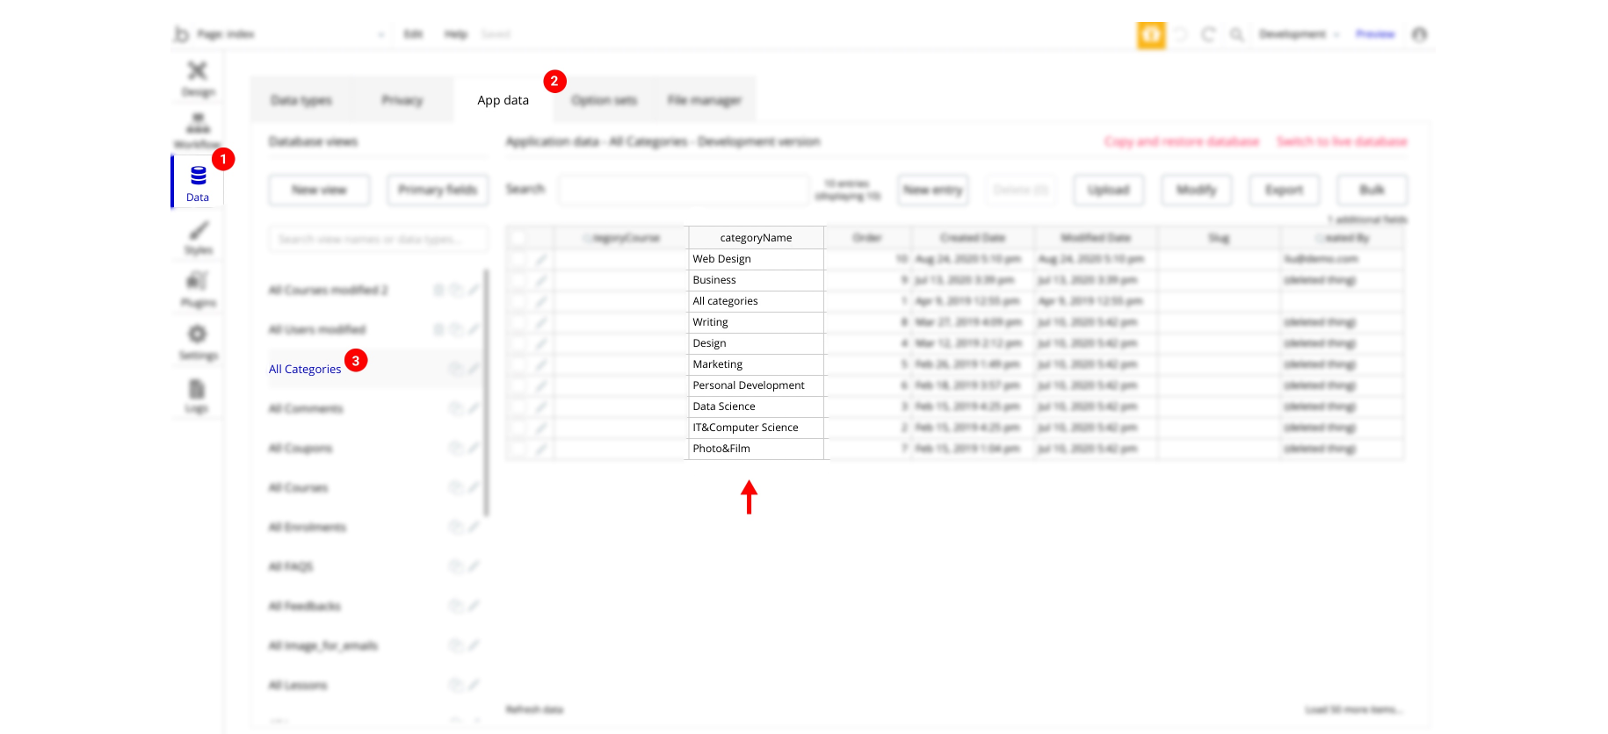The height and width of the screenshot is (734, 1608).
Task: Click the categoryName column header
Action: (756, 238)
